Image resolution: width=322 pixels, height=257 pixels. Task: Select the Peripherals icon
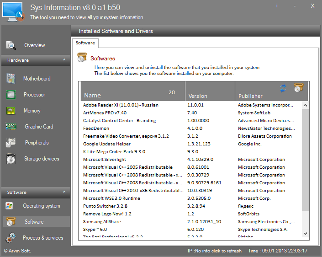pyautogui.click(x=11, y=143)
